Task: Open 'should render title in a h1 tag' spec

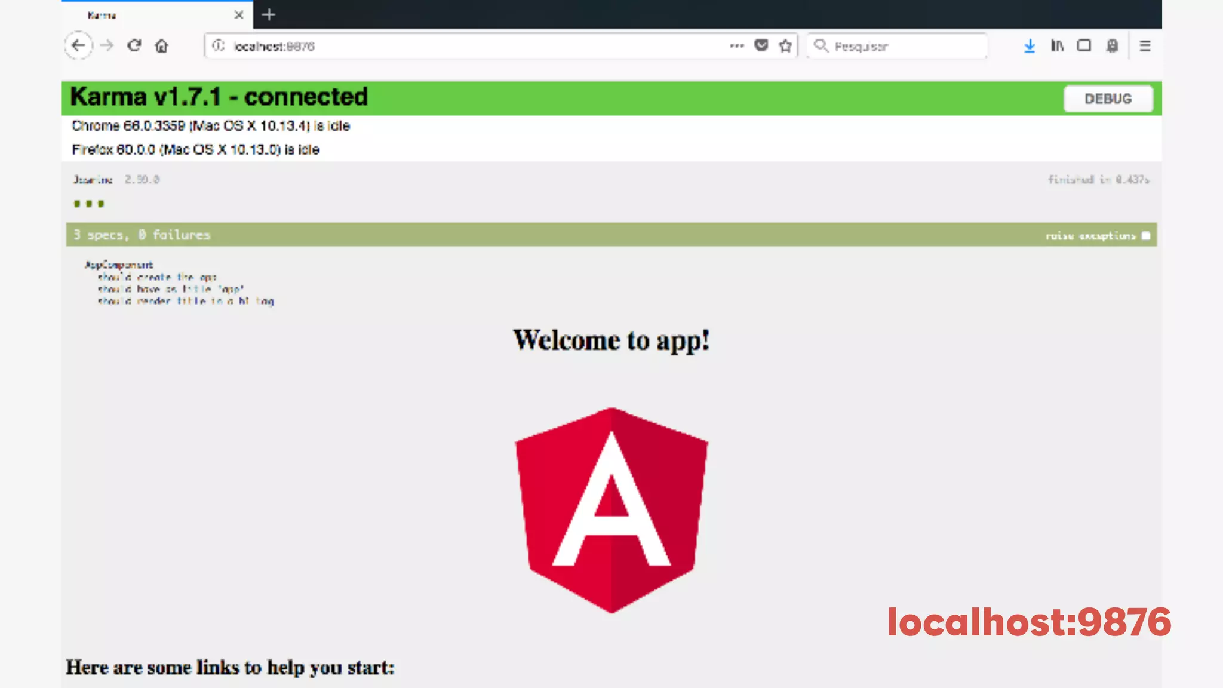Action: click(x=186, y=301)
